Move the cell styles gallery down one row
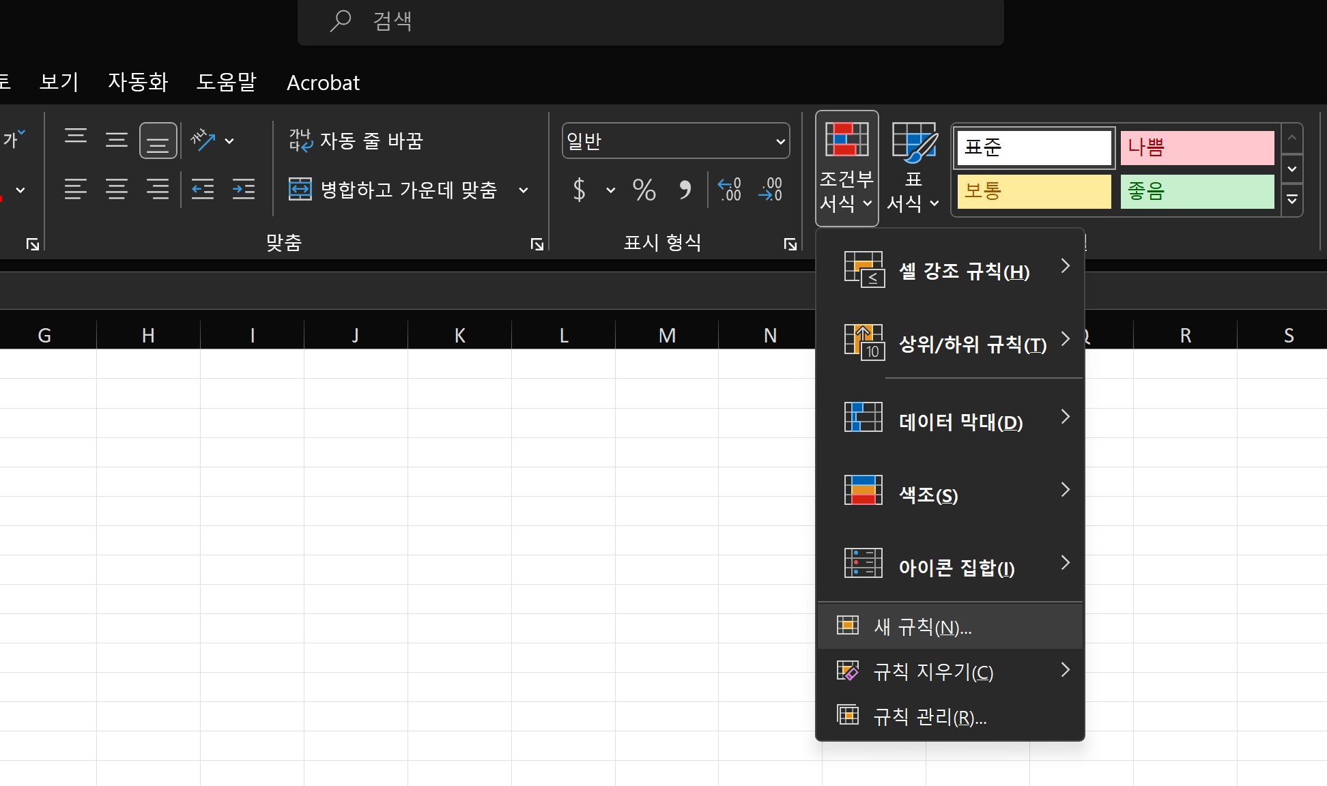 coord(1292,169)
